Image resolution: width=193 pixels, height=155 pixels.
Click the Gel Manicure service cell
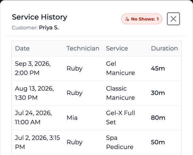(x=120, y=68)
